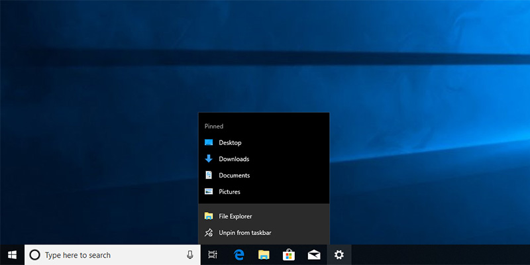Open Settings via the gear icon
Image resolution: width=530 pixels, height=265 pixels.
point(339,254)
